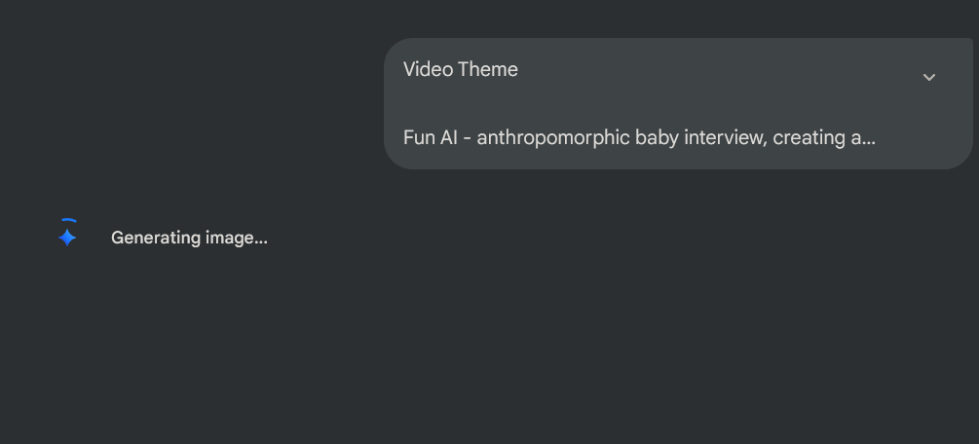
Task: Click the word "creating" in the prompt
Action: 810,137
